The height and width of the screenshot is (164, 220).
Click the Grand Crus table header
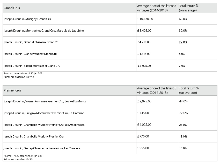(12, 8)
